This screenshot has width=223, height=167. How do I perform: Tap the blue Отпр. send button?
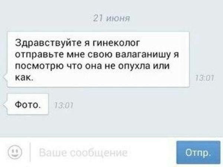198,153
